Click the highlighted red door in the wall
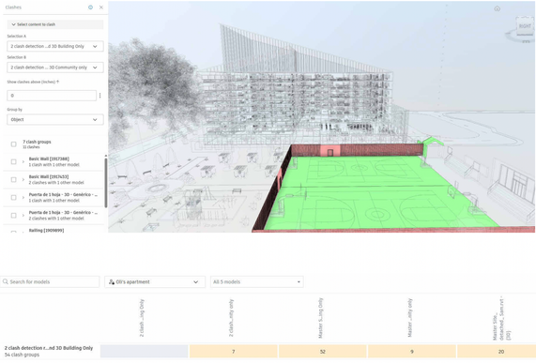This screenshot has height=363, width=536. pyautogui.click(x=330, y=152)
